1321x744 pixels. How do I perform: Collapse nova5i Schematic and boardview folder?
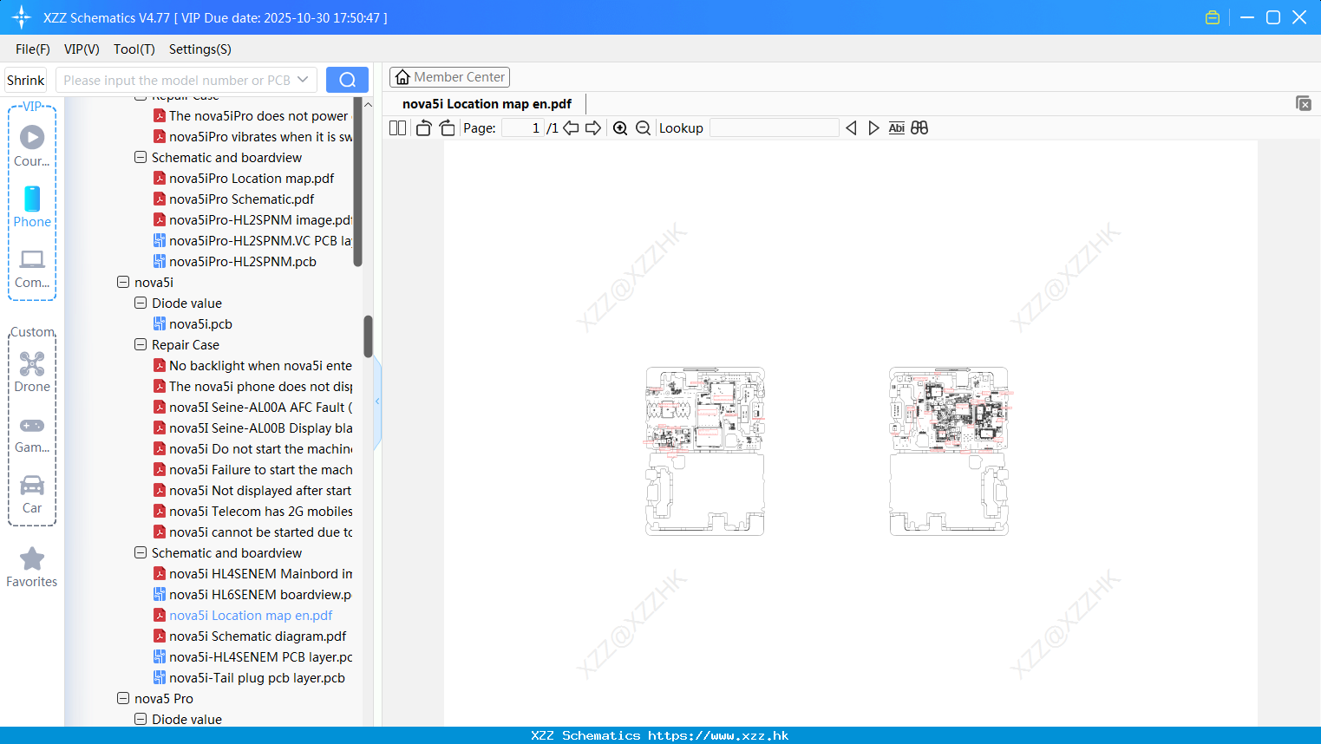pyautogui.click(x=141, y=553)
